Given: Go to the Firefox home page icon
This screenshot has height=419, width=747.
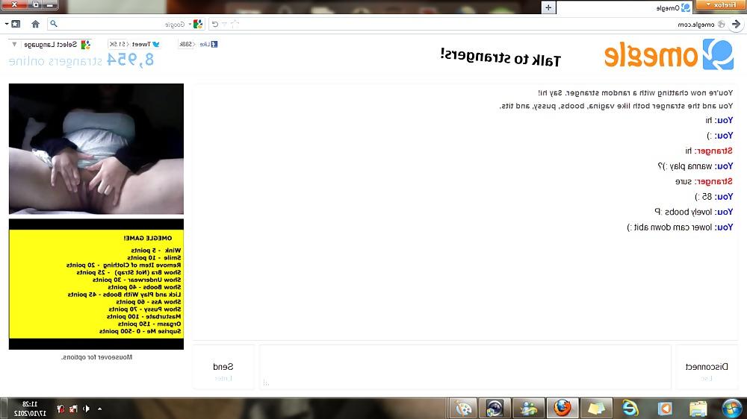Looking at the screenshot, I should point(35,24).
